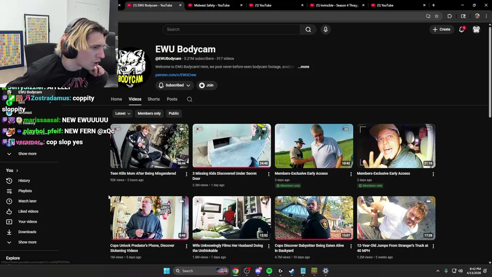Click the Your videos play icon
Screen dimensions: 492x277
click(9, 222)
